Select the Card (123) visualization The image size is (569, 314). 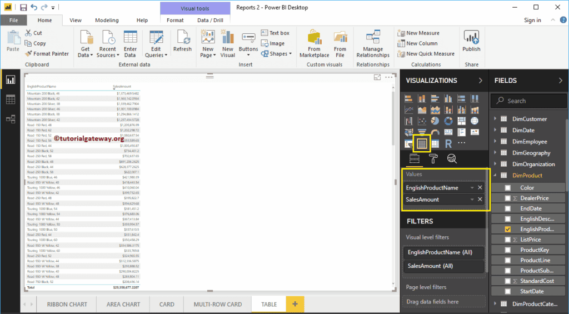[448, 132]
